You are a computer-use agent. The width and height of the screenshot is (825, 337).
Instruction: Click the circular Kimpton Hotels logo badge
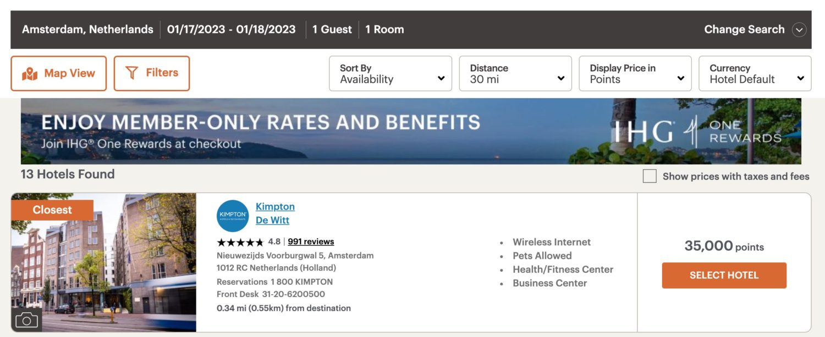point(232,216)
